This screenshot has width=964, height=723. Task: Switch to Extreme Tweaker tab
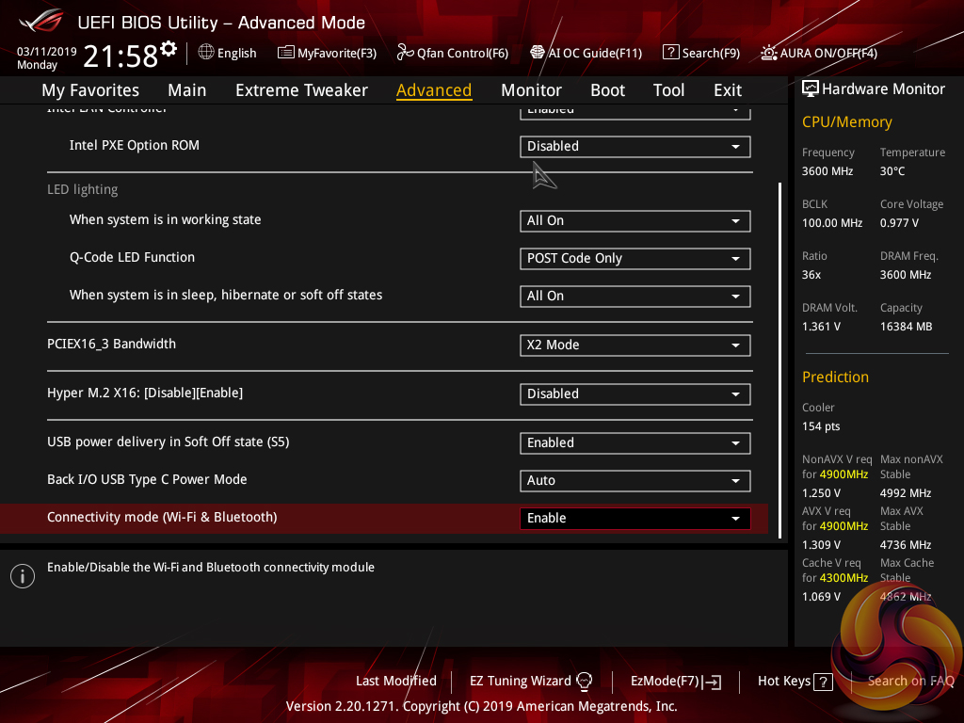pos(301,90)
